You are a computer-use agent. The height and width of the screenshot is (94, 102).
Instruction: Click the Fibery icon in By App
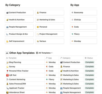point(72,34)
